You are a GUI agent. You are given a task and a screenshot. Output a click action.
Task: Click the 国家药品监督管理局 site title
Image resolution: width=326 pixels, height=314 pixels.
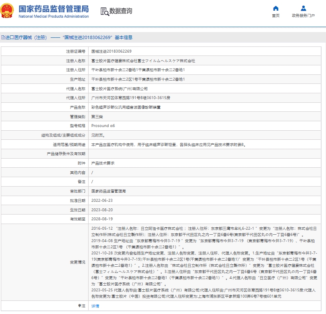[53, 9]
